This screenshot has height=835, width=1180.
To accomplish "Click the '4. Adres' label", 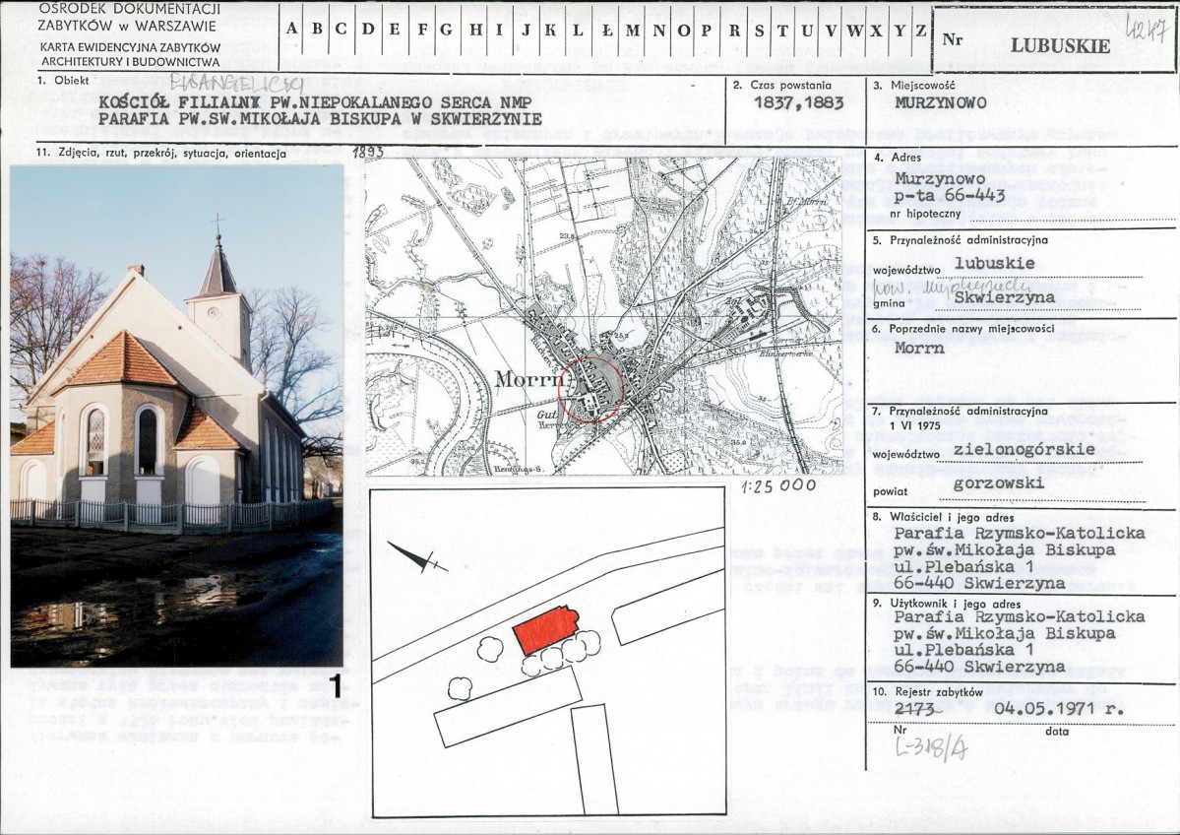I will click(897, 159).
